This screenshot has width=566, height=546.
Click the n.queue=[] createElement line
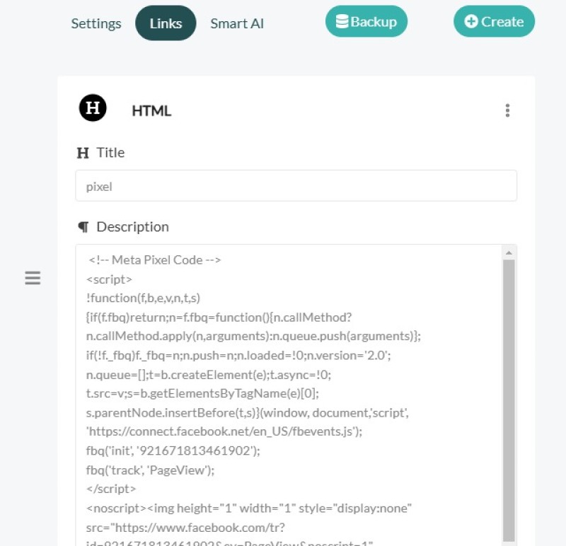coord(209,375)
